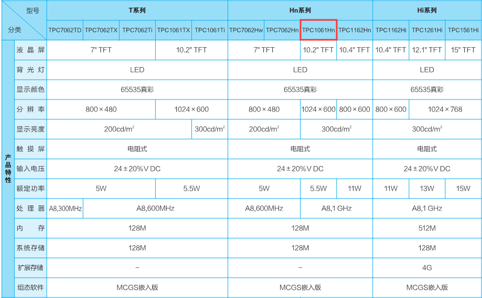Select the A8,300MHz processor cell
The height and width of the screenshot is (298, 482).
[65, 208]
